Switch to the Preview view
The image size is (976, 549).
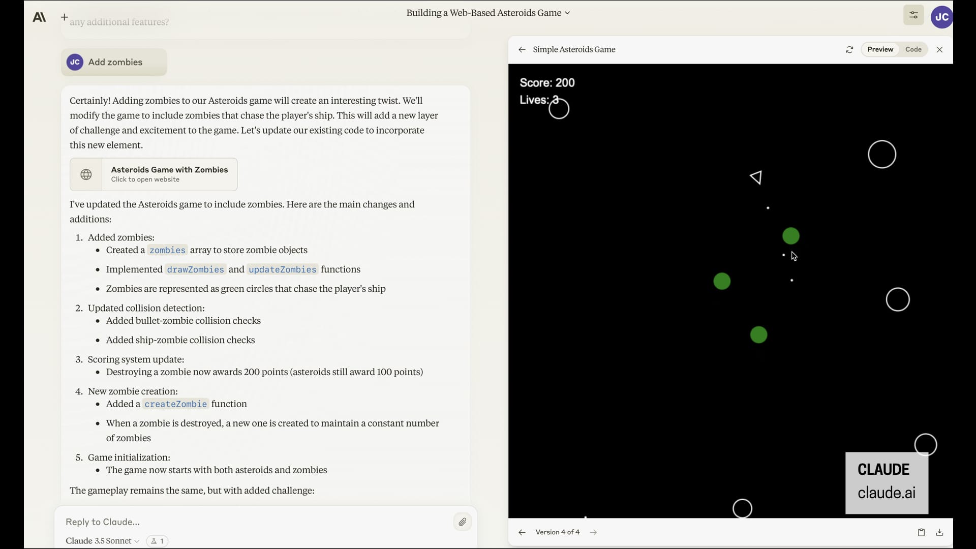[x=880, y=49]
